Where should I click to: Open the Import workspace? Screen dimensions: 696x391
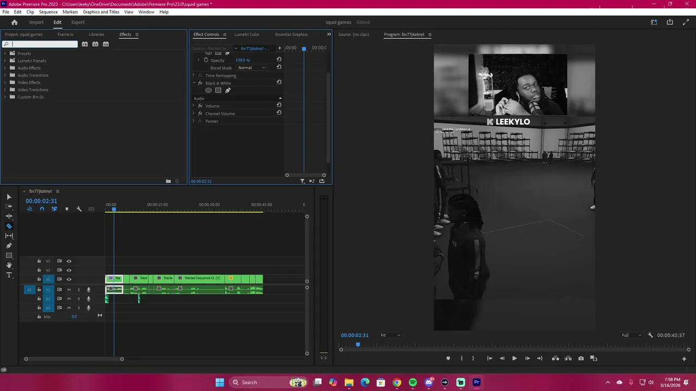click(36, 22)
